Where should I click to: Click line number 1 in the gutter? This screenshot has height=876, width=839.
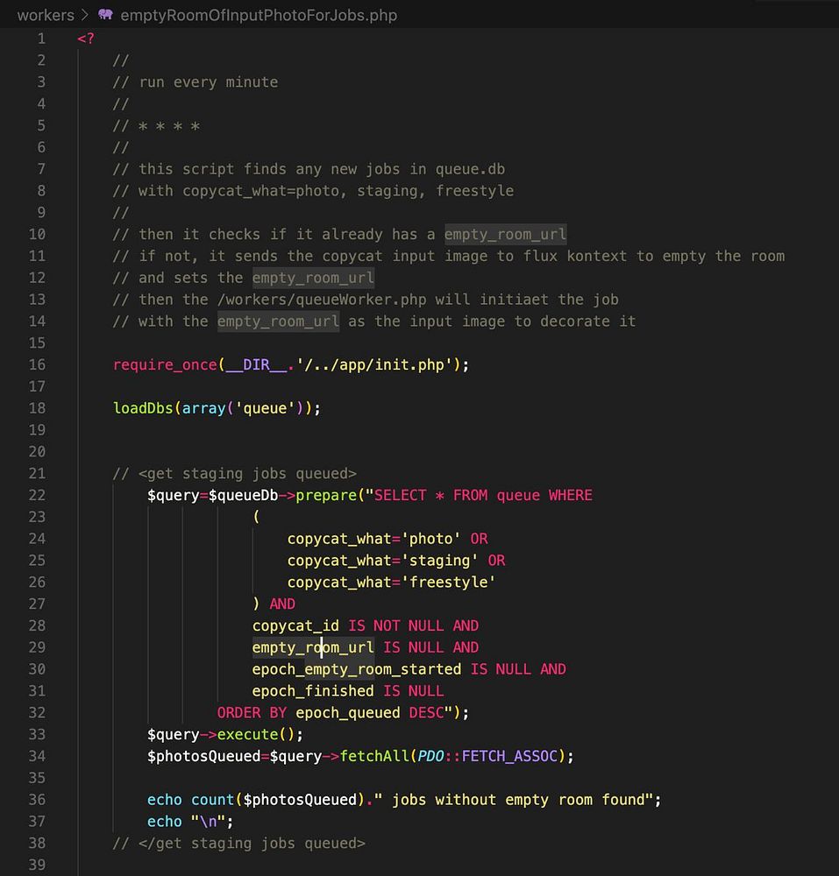point(41,39)
